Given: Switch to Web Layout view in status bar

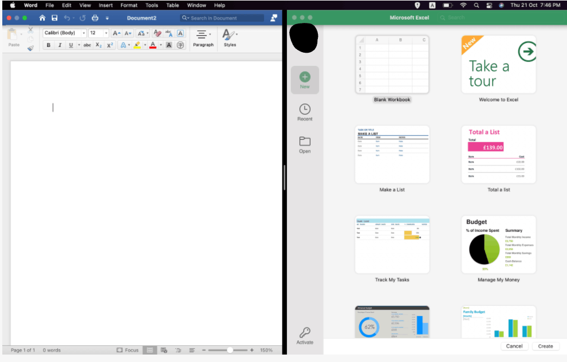Looking at the screenshot, I should click(x=164, y=350).
